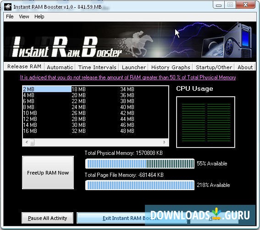Select 44 MB in the list
260x230 pixels.
[127, 119]
